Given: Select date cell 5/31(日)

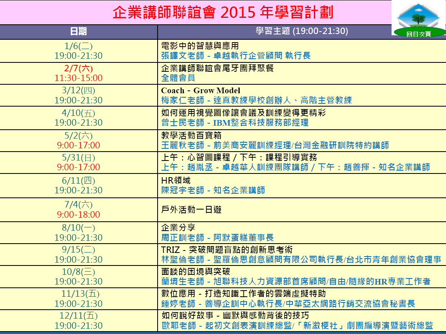Looking at the screenshot, I should [x=78, y=158].
